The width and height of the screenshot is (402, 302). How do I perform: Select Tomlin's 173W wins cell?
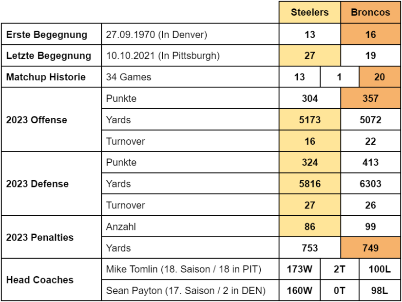[300, 269]
